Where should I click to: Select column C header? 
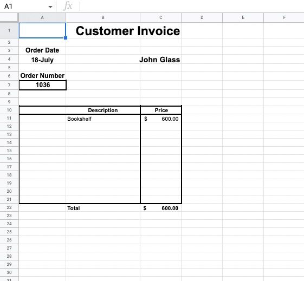click(161, 17)
